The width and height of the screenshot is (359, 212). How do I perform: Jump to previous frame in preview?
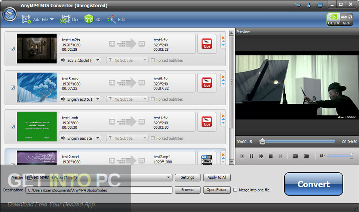coord(242,156)
